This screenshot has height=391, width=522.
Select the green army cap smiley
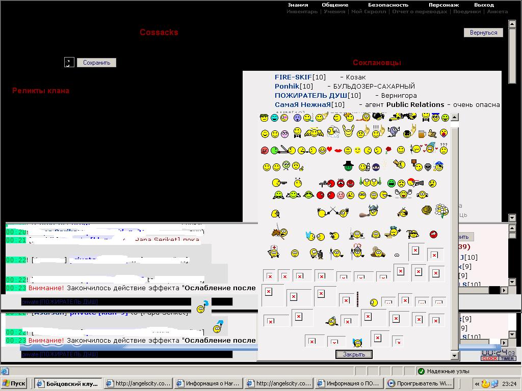[x=264, y=118]
